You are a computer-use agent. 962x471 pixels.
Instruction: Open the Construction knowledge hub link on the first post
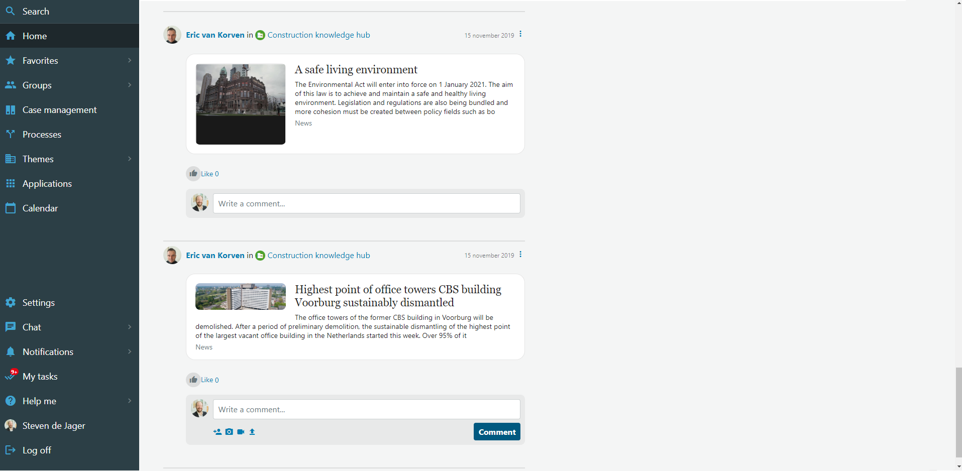(x=318, y=35)
